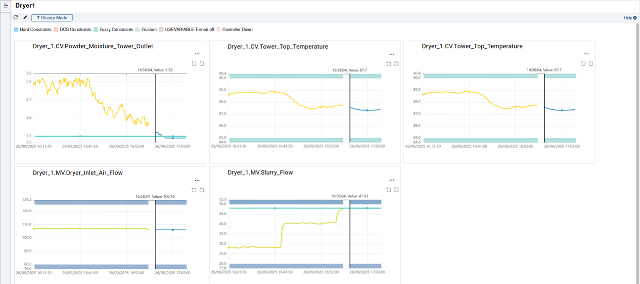Viewport: 640px width, 284px height.
Task: Open the ellipsis menu on Powder_Moisture_Tower_Outlet chart
Action: pos(197,54)
